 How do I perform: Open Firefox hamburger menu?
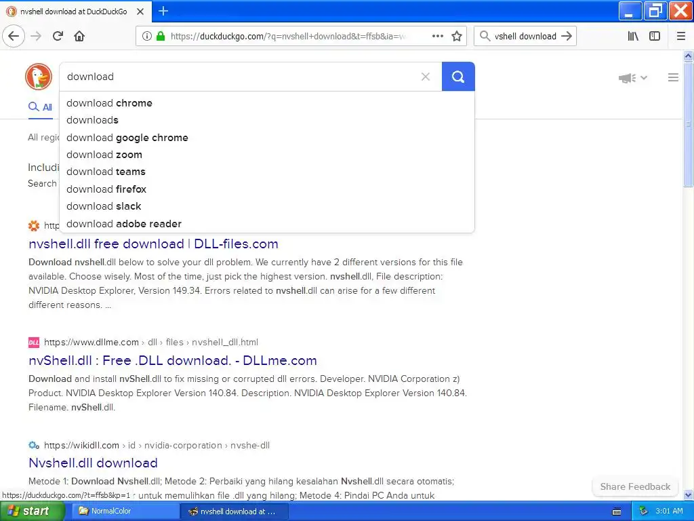pyautogui.click(x=681, y=36)
